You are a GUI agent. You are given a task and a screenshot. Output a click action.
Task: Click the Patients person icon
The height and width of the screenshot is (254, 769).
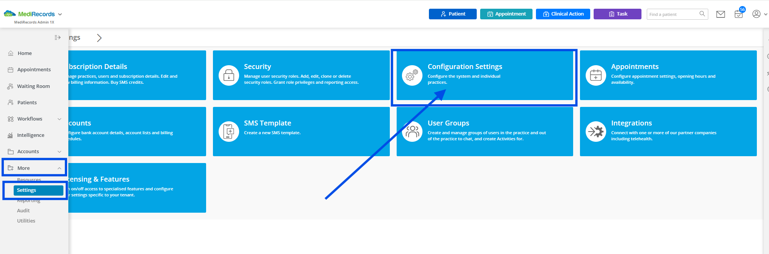pos(11,102)
